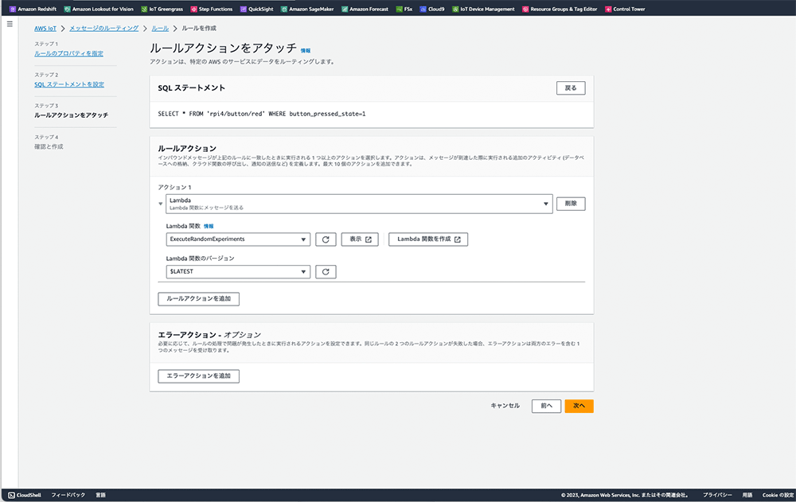Click プライバシー in the footer
The width and height of the screenshot is (796, 502).
tap(717, 495)
